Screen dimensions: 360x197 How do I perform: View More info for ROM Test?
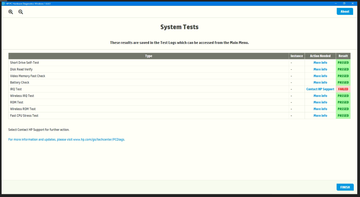coord(320,102)
